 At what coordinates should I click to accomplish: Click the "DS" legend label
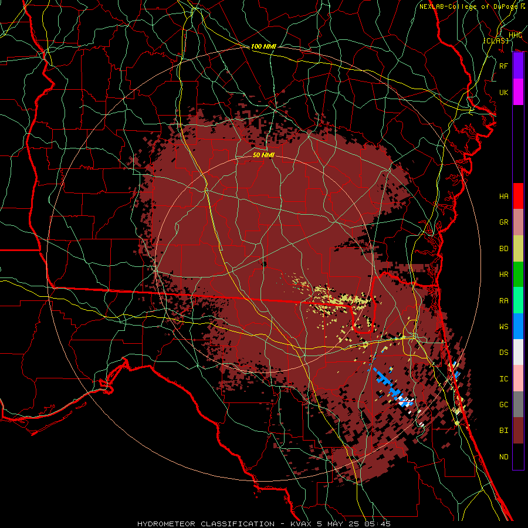point(504,352)
